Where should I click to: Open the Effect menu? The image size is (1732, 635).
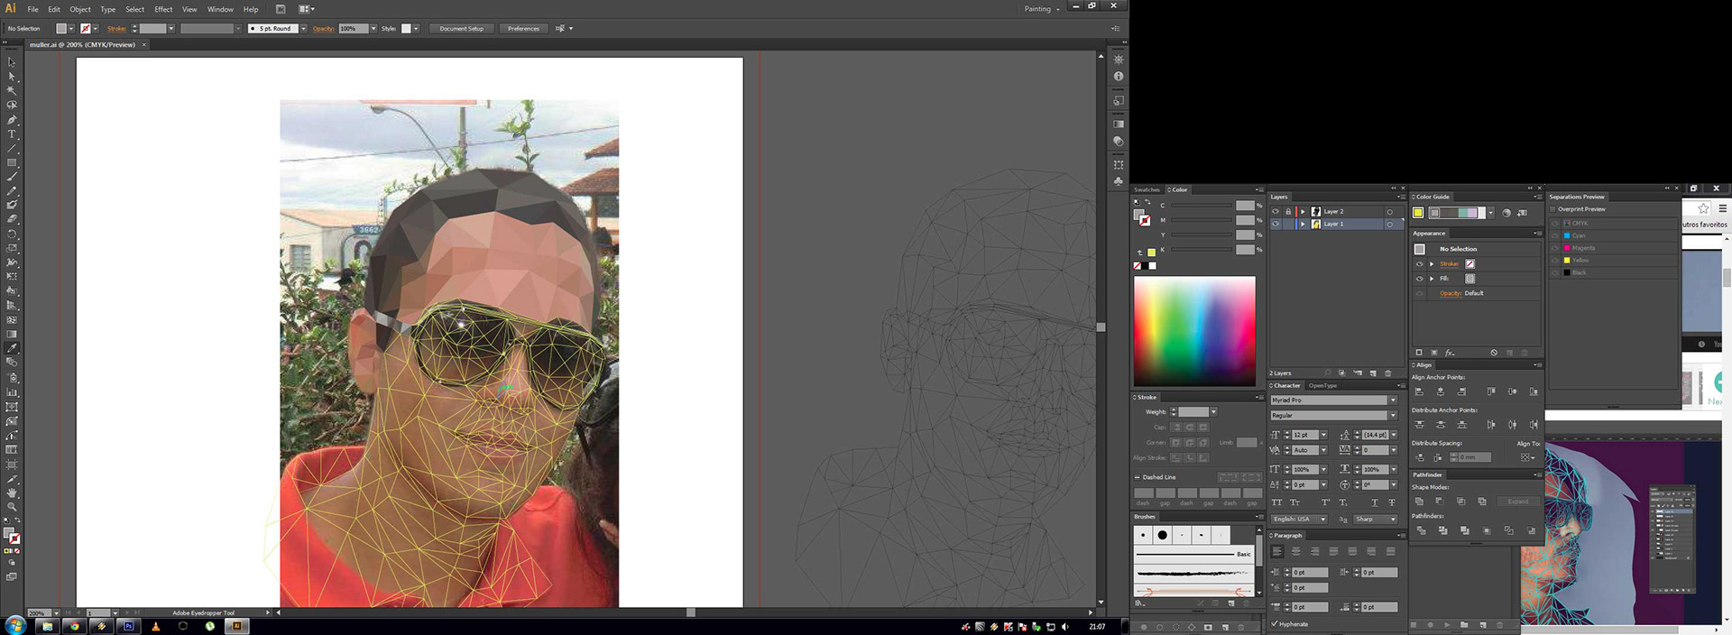pos(163,9)
